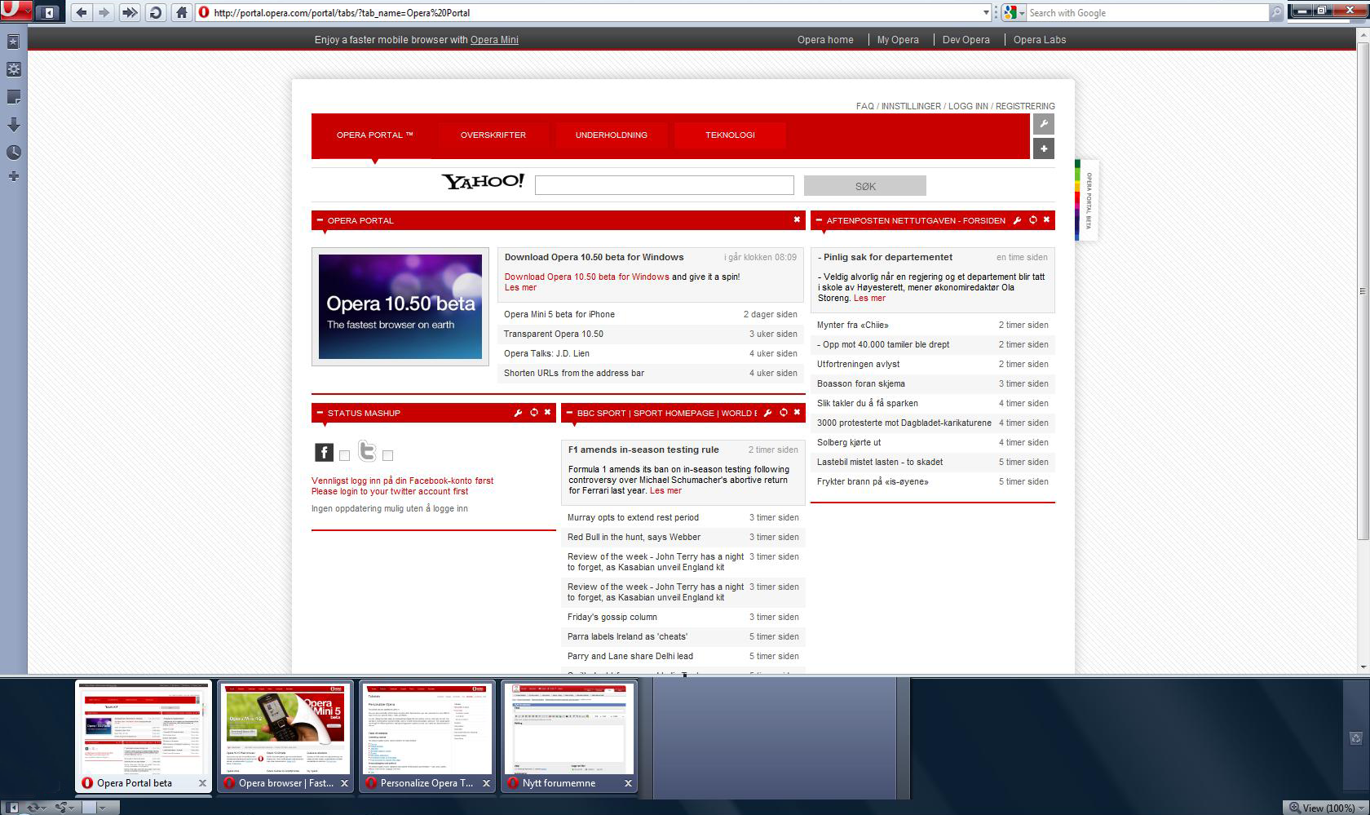The height and width of the screenshot is (815, 1370).
Task: Click the address bar URL field
Action: [x=595, y=13]
